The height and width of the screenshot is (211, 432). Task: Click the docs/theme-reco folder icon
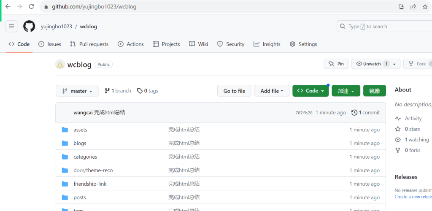tap(65, 170)
